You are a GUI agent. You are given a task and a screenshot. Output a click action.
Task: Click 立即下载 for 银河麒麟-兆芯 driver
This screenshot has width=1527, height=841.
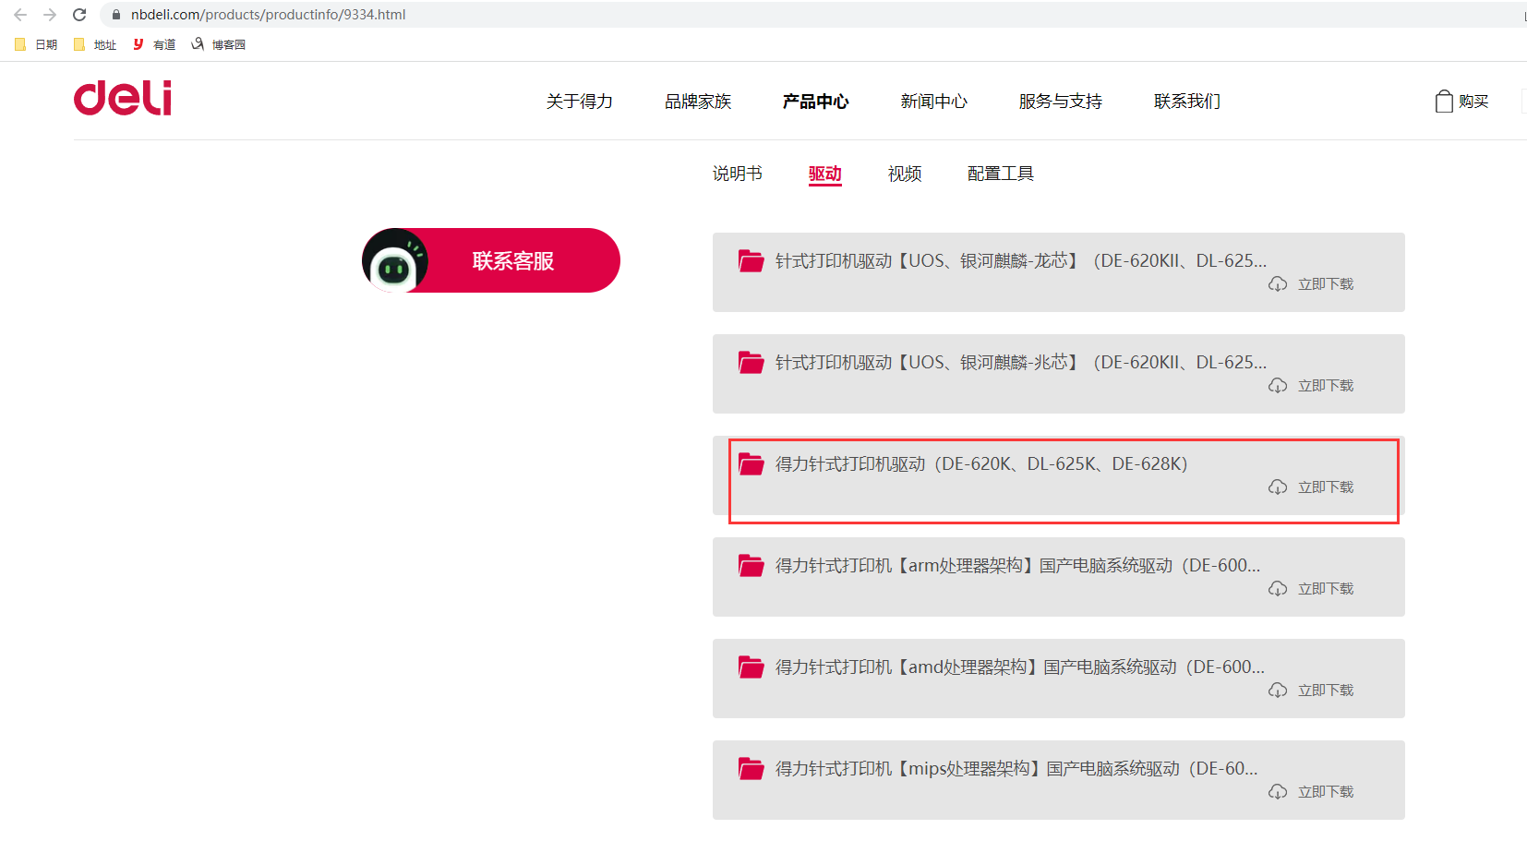[1326, 386]
